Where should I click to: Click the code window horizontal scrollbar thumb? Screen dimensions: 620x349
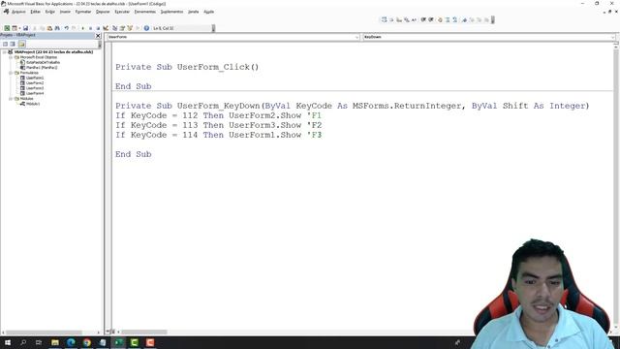(x=144, y=332)
